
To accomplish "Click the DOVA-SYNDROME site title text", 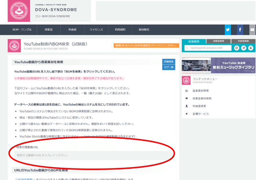I will point(56,10).
